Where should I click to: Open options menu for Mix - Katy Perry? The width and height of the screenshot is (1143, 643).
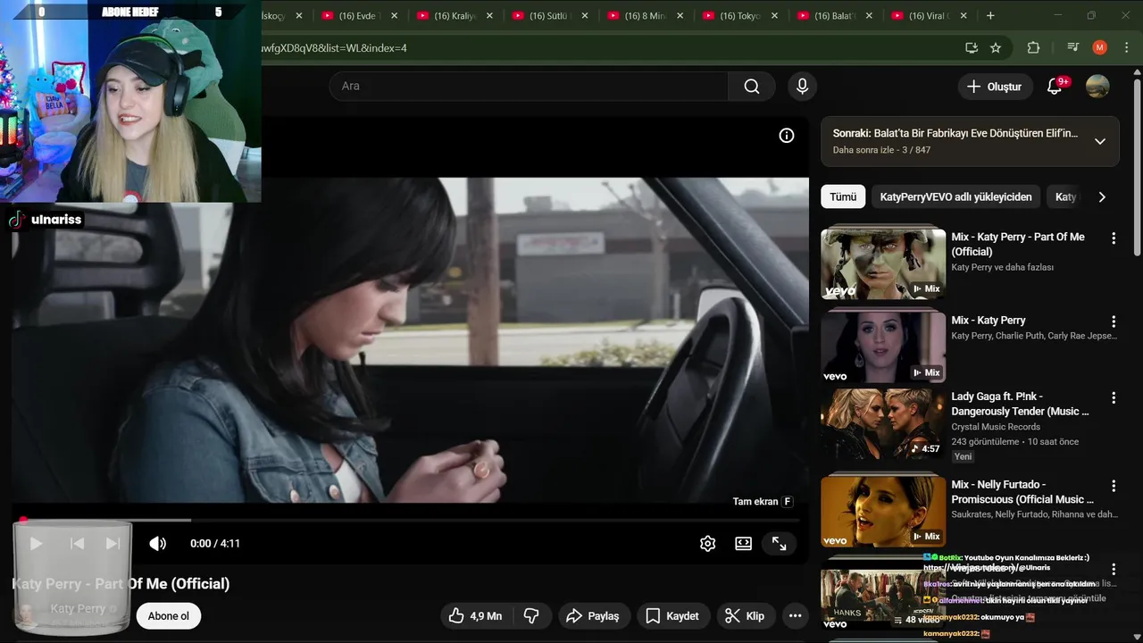click(1114, 321)
